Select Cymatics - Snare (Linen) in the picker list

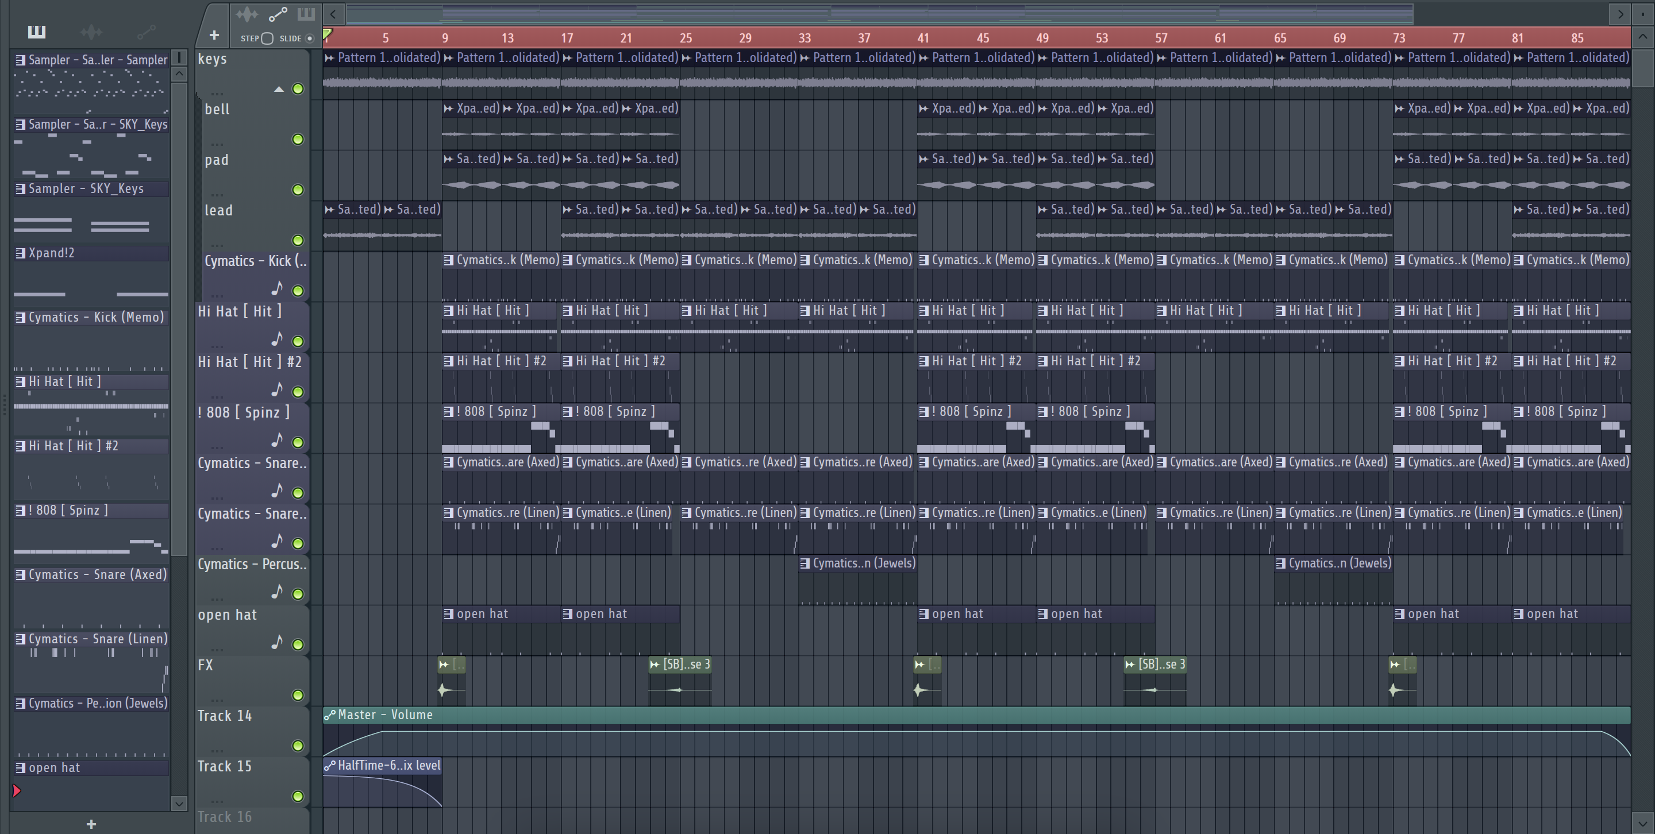(x=91, y=639)
